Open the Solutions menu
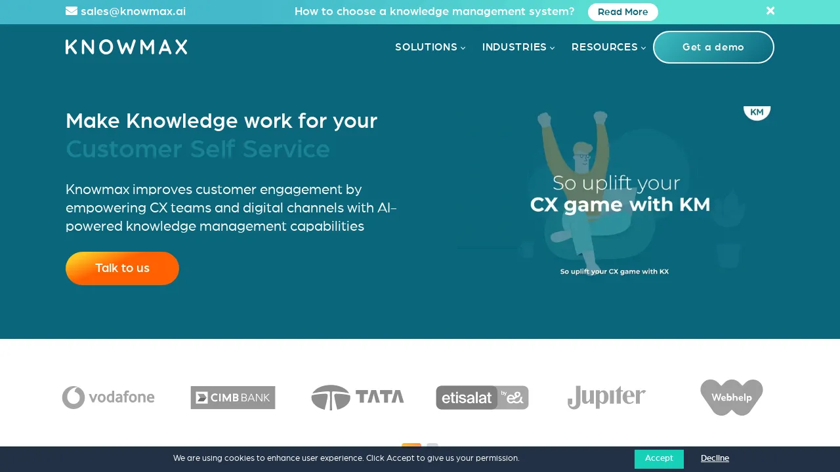This screenshot has width=840, height=472. click(430, 47)
